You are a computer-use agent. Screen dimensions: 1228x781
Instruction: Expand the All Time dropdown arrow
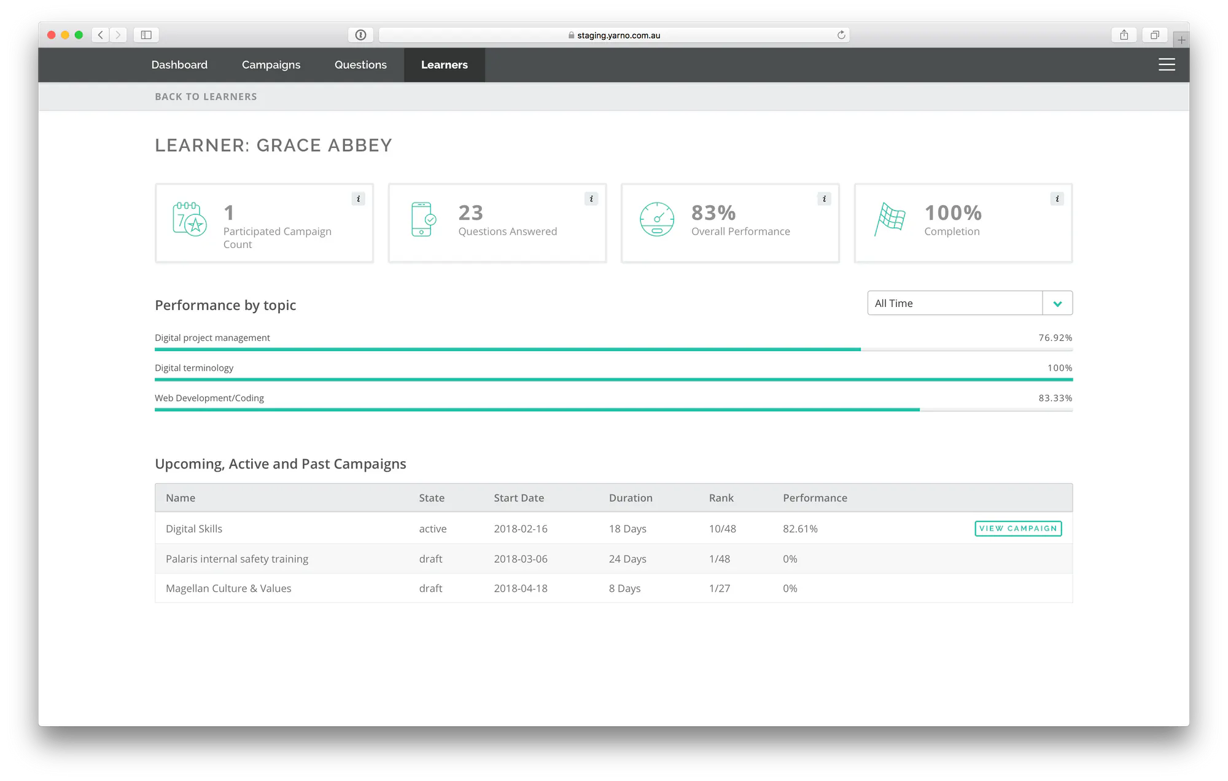[x=1057, y=303]
